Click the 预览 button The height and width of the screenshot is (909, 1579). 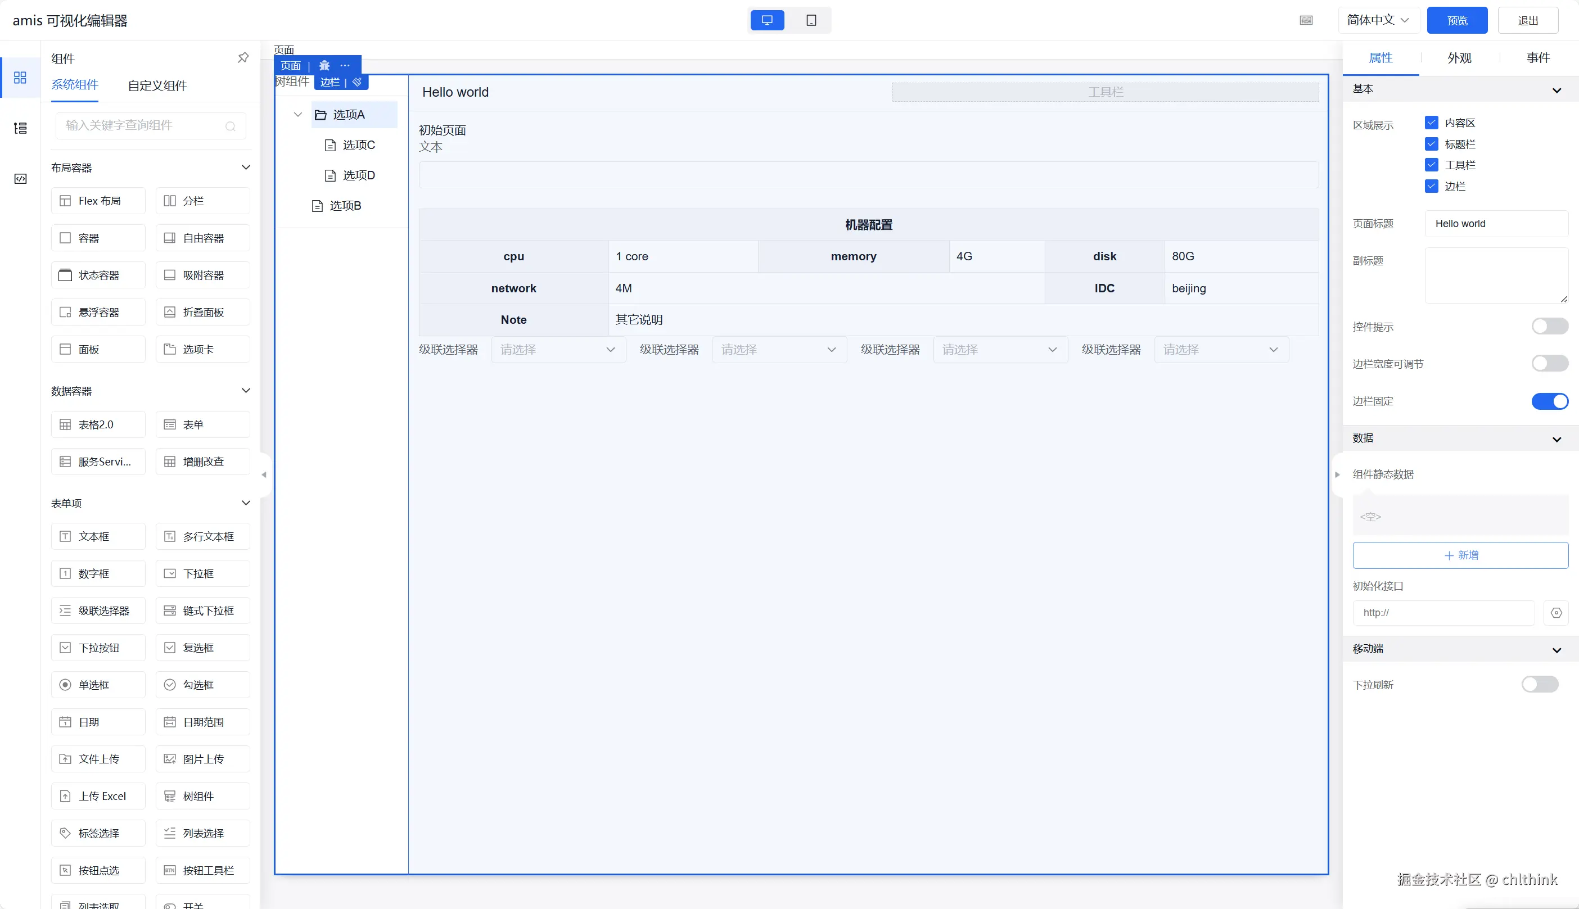pyautogui.click(x=1456, y=21)
